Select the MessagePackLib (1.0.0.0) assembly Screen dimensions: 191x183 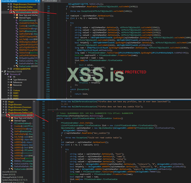(13, 177)
